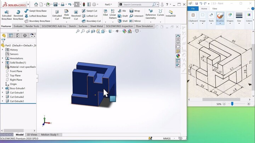Viewport: 255px width, 143px height.
Task: Open the Motion Study 1 tab
Action: coord(50,135)
